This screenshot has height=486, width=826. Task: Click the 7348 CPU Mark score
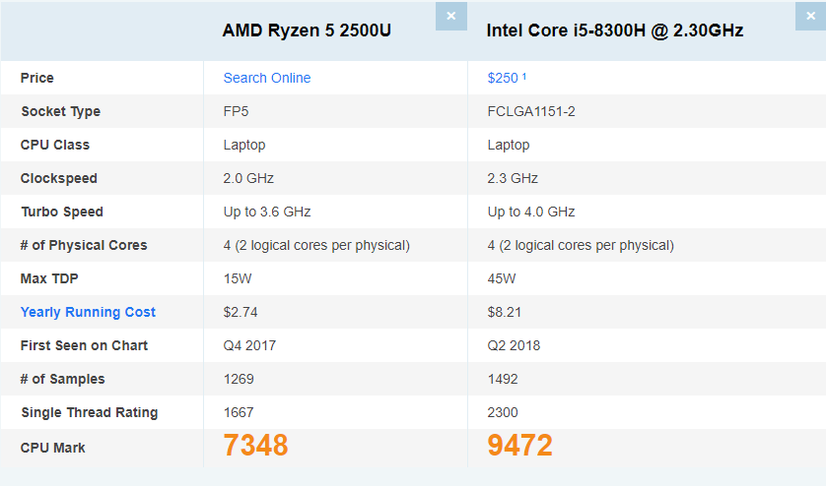point(255,446)
